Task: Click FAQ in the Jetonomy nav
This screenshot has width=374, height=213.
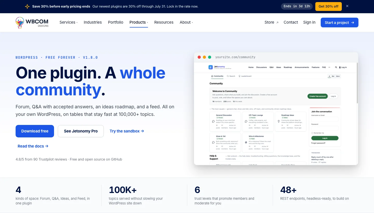Action: (x=324, y=67)
